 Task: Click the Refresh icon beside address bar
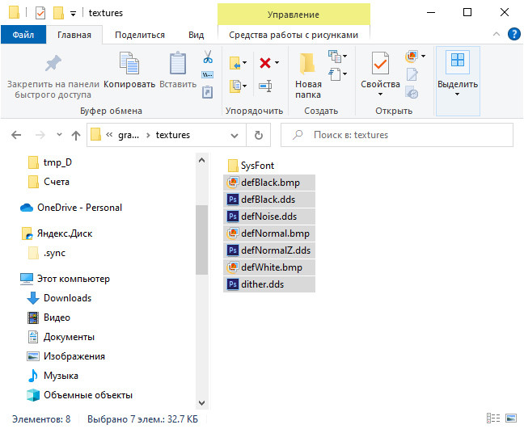258,135
